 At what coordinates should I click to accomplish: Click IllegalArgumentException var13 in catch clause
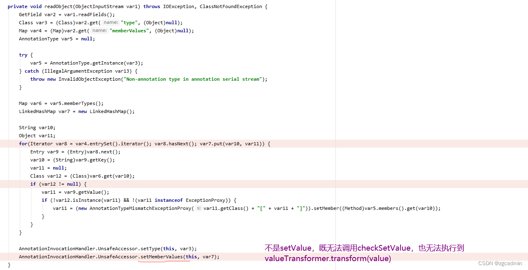pyautogui.click(x=88, y=71)
